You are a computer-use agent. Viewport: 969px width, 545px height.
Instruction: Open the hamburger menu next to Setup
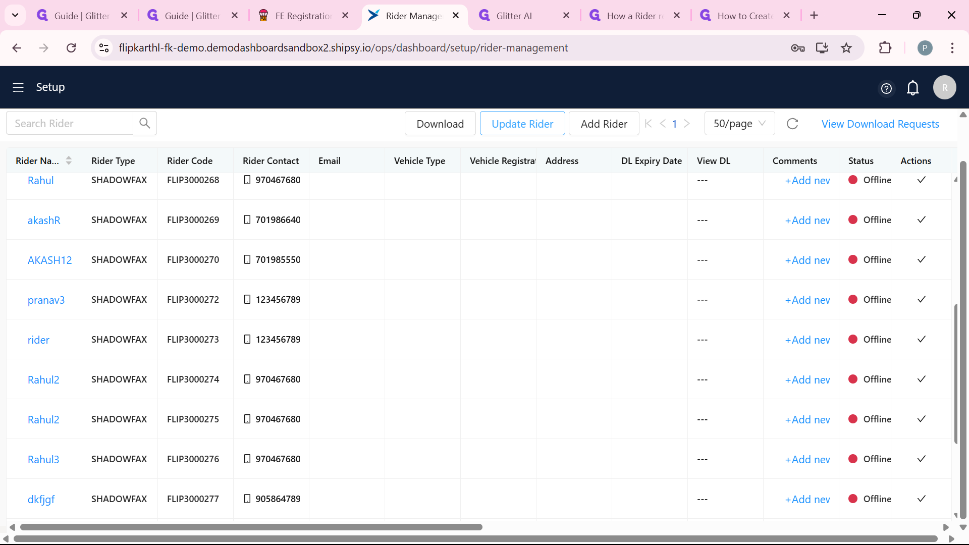18,87
